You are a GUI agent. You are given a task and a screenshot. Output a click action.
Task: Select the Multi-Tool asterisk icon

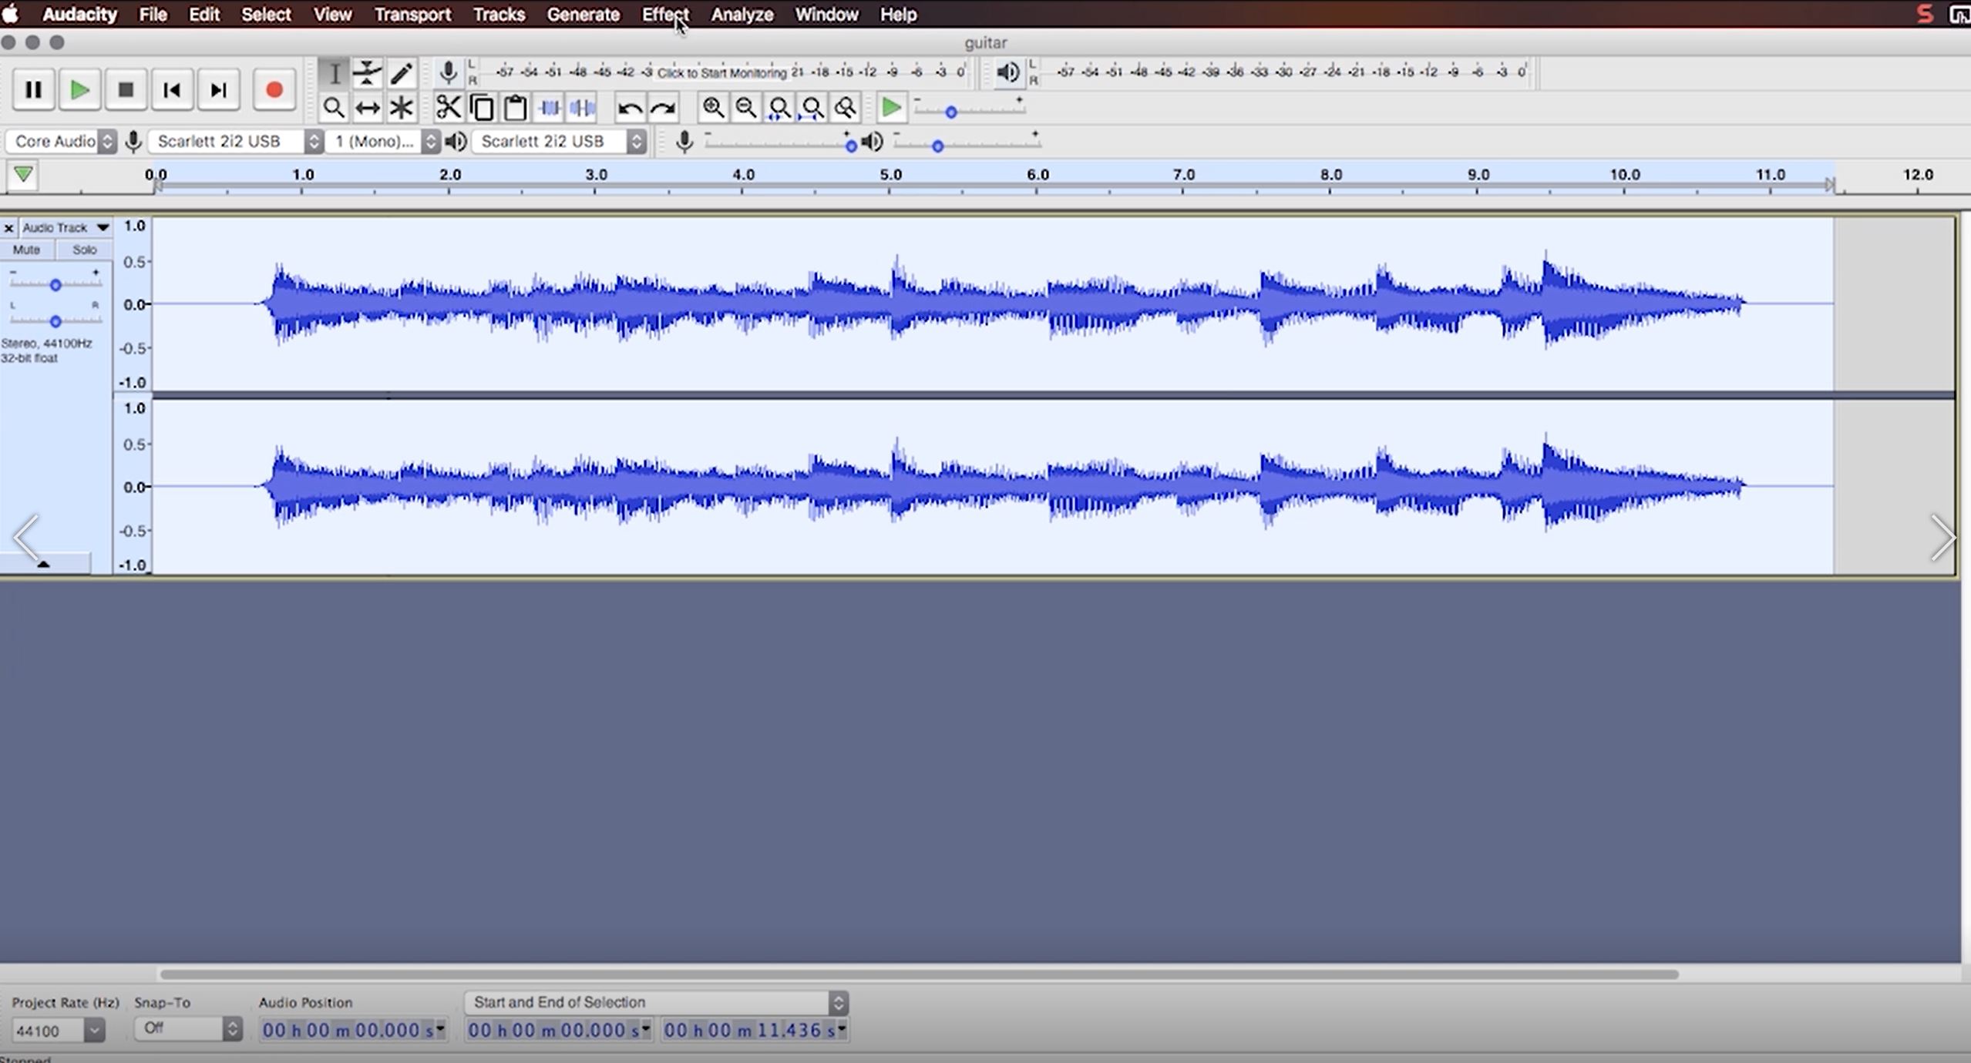402,108
